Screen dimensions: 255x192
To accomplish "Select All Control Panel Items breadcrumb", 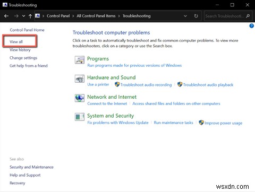I will [x=96, y=16].
